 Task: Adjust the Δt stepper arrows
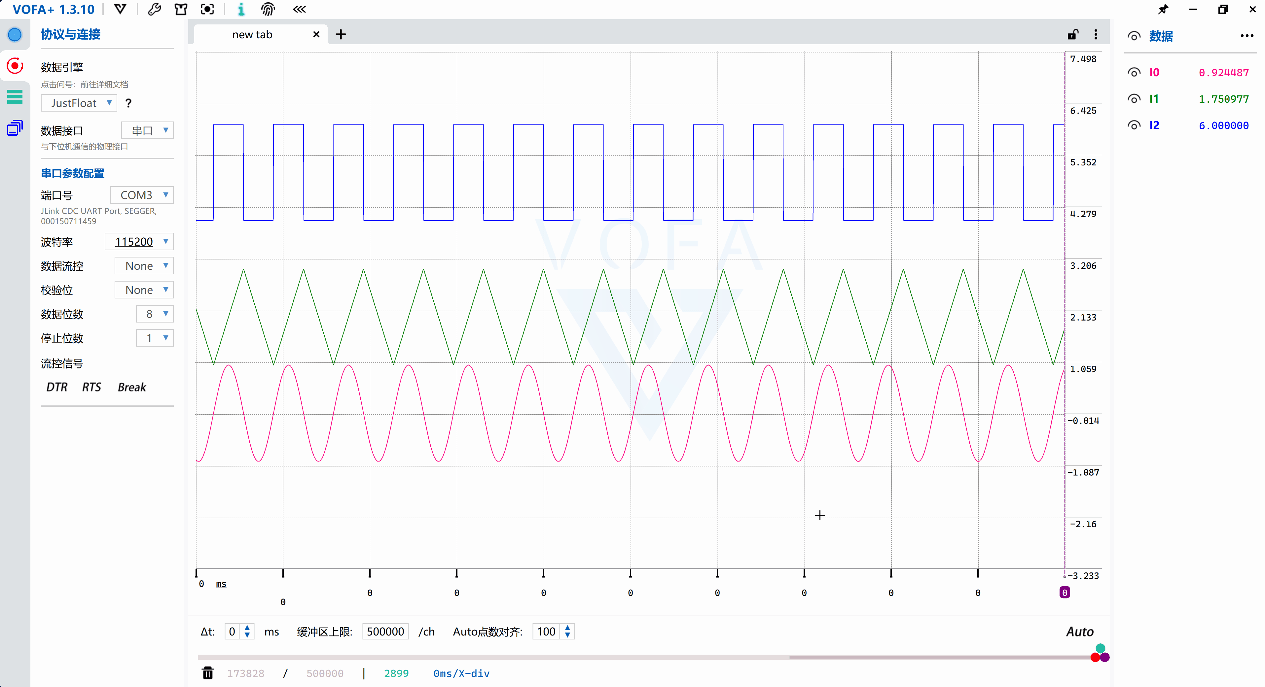247,632
